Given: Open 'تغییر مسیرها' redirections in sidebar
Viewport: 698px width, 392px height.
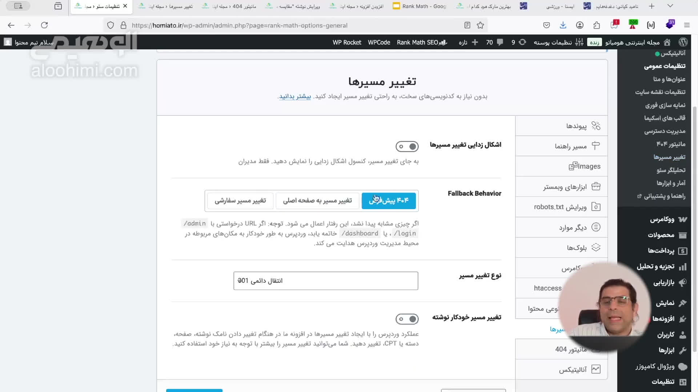Looking at the screenshot, I should [669, 157].
